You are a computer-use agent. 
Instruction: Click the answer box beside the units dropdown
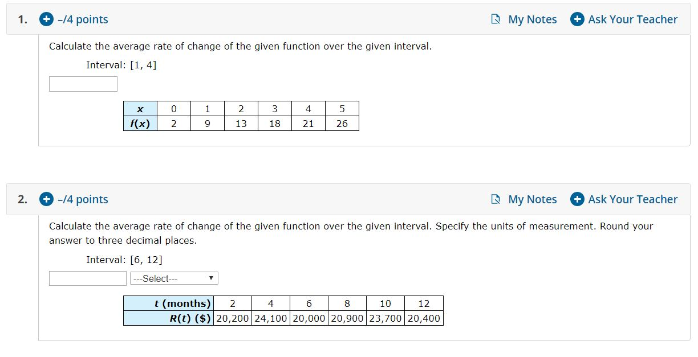(87, 278)
